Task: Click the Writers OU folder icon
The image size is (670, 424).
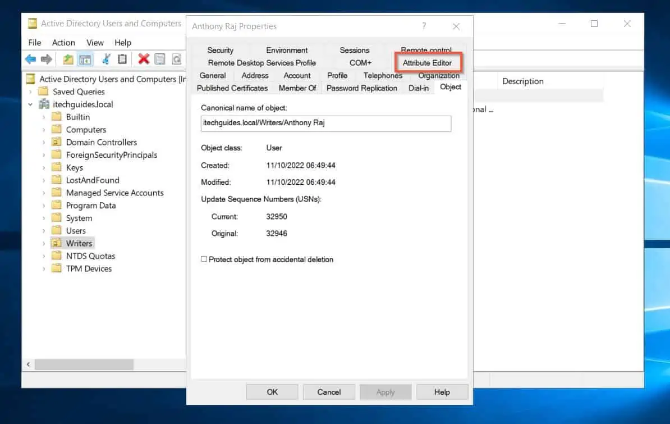Action: click(x=57, y=243)
